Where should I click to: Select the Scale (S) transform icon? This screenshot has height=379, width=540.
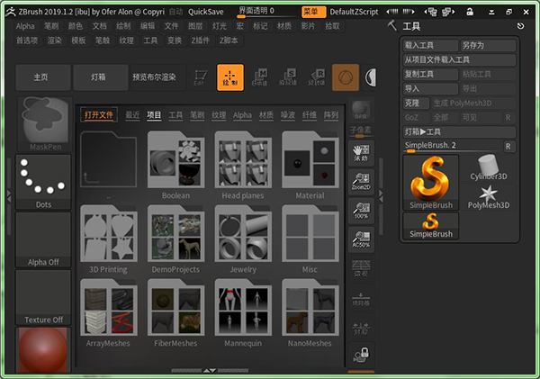coord(288,77)
